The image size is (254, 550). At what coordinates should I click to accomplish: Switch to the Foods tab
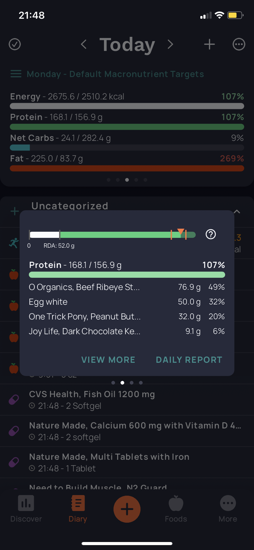tap(176, 509)
